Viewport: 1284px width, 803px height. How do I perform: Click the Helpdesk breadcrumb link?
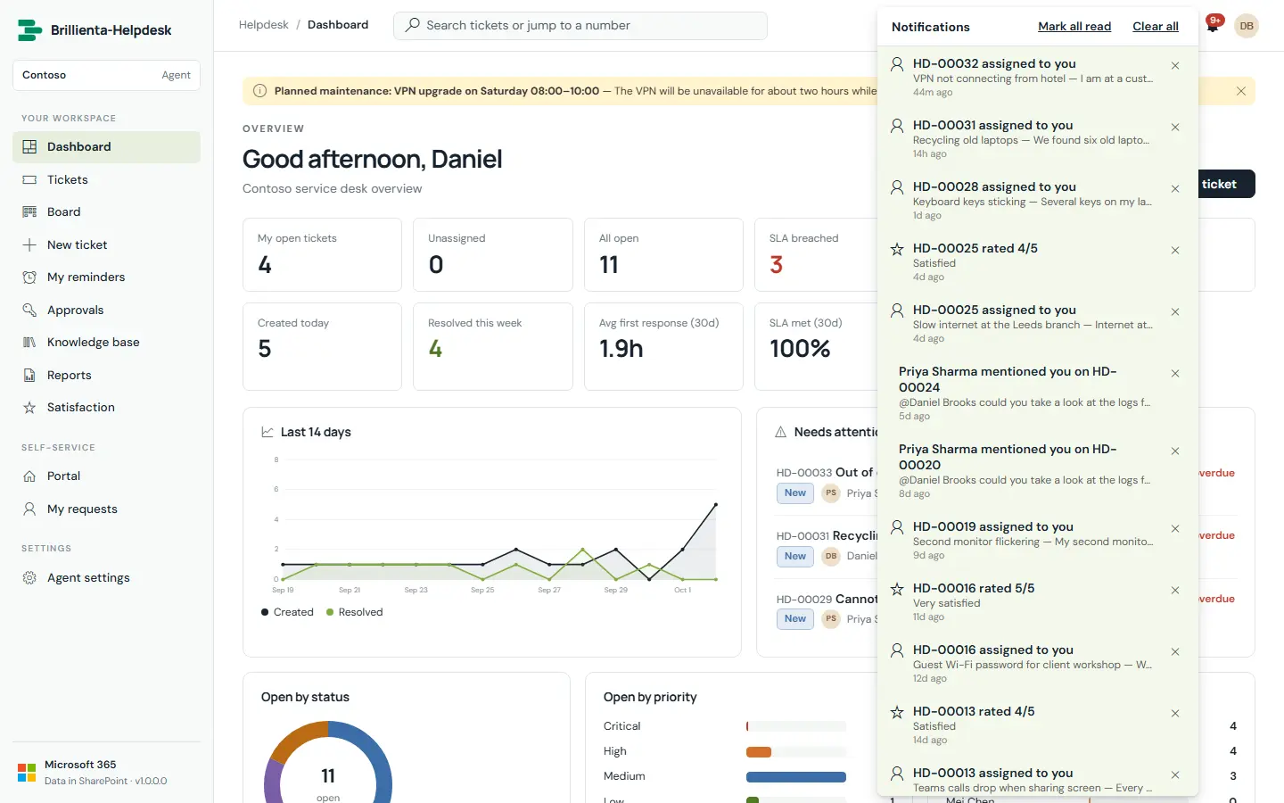coord(264,25)
